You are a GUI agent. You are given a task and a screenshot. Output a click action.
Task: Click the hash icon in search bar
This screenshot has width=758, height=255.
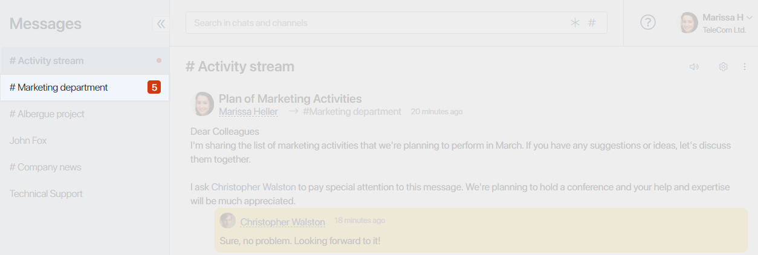(592, 23)
